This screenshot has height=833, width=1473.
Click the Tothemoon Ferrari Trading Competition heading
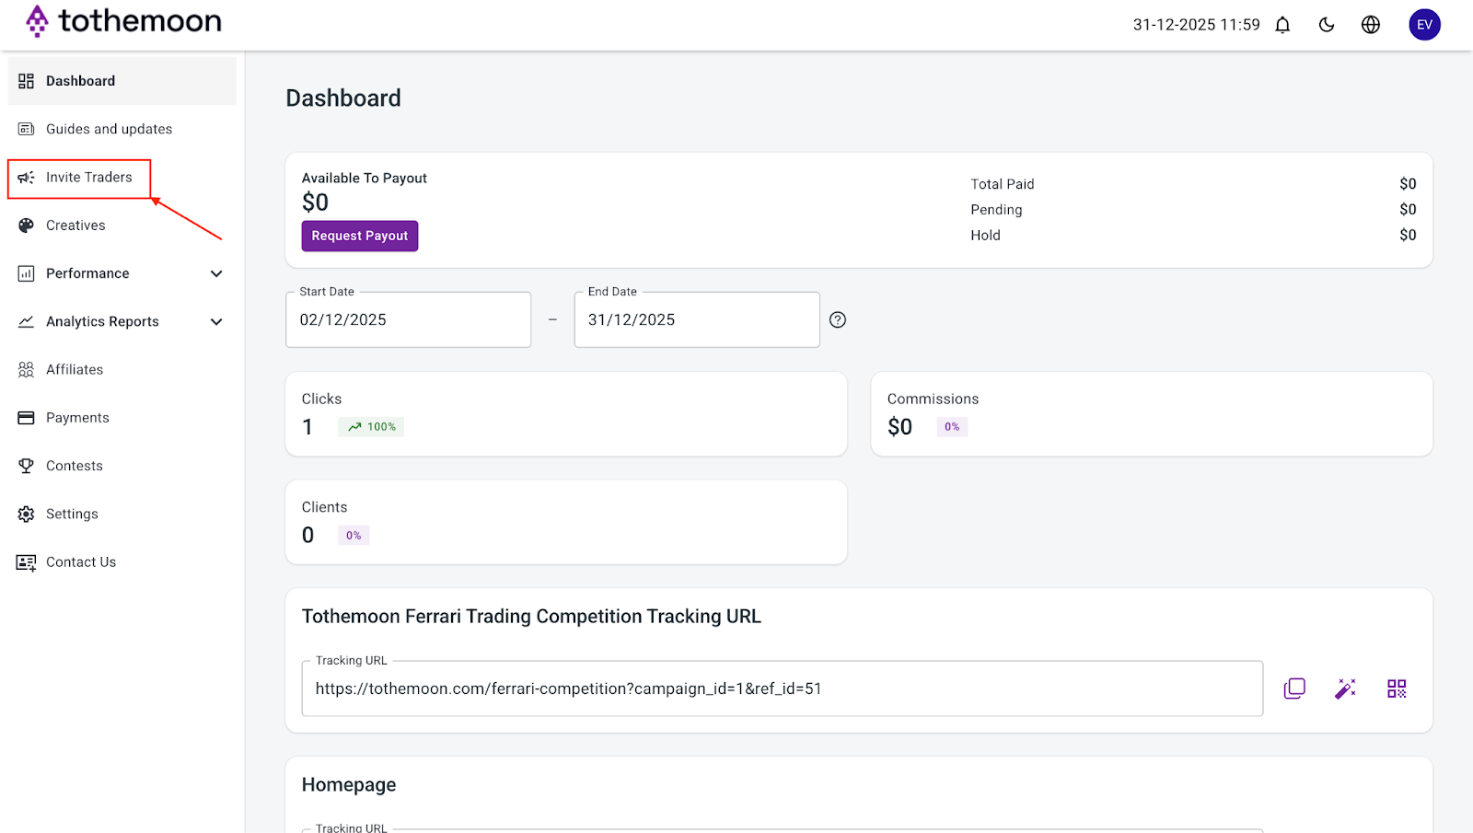(x=531, y=617)
